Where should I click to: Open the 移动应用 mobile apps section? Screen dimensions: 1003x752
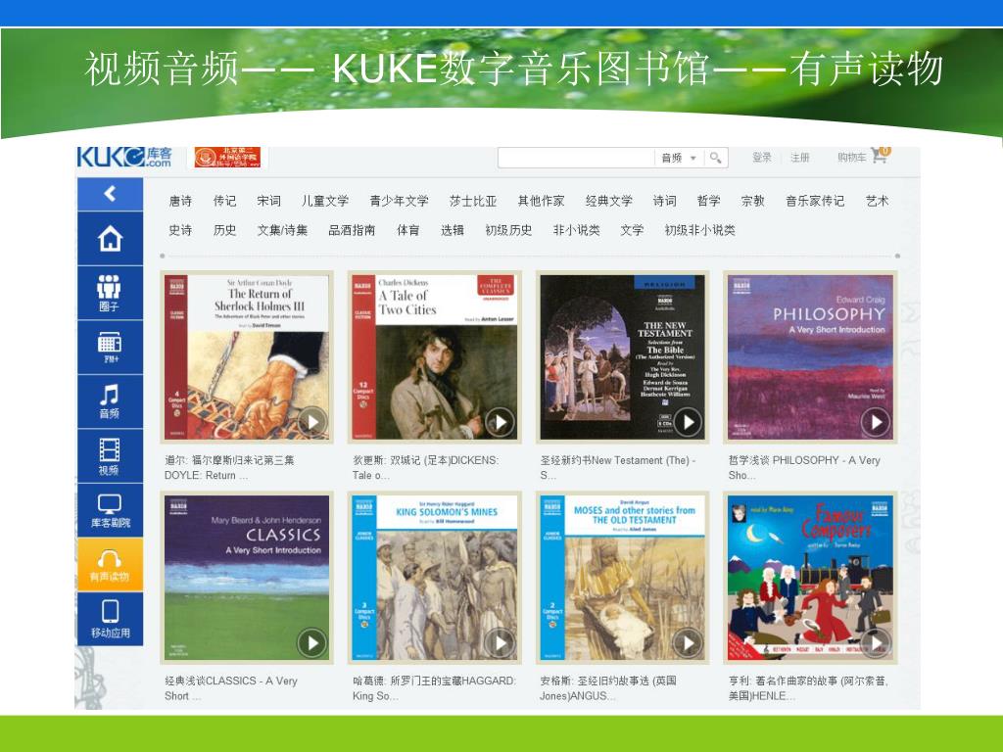110,619
